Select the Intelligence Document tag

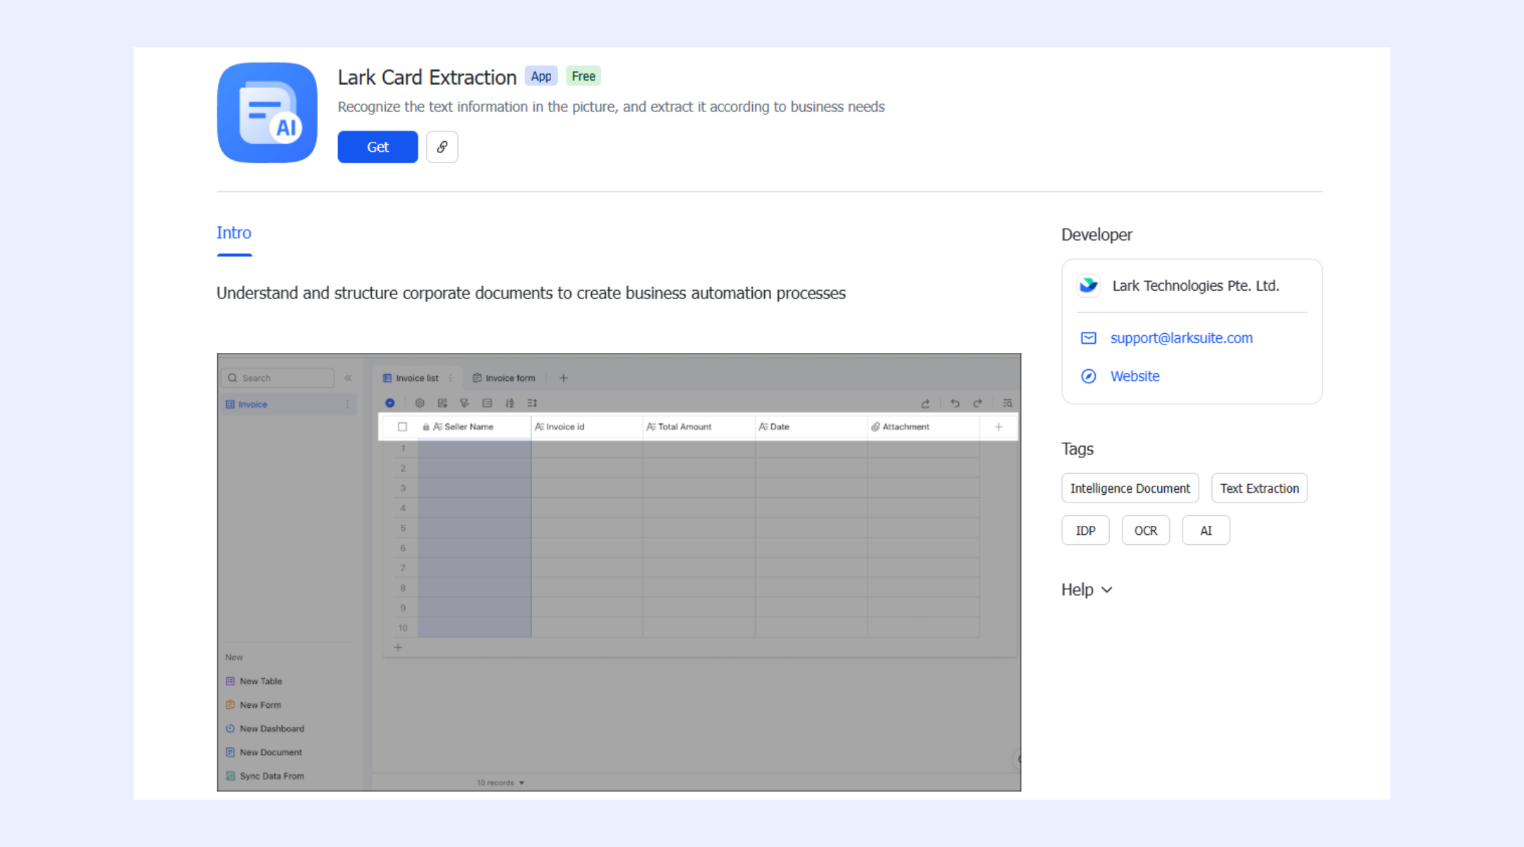(1130, 488)
